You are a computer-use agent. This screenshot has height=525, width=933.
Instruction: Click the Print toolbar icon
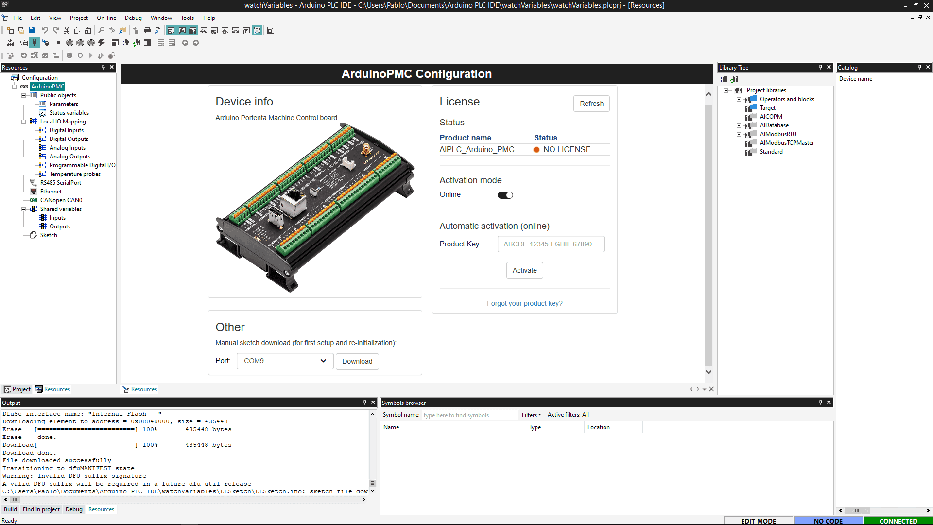click(147, 30)
